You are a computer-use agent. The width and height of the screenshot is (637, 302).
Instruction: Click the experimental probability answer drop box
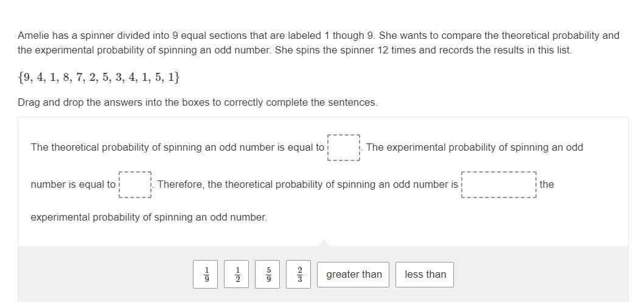pyautogui.click(x=135, y=185)
